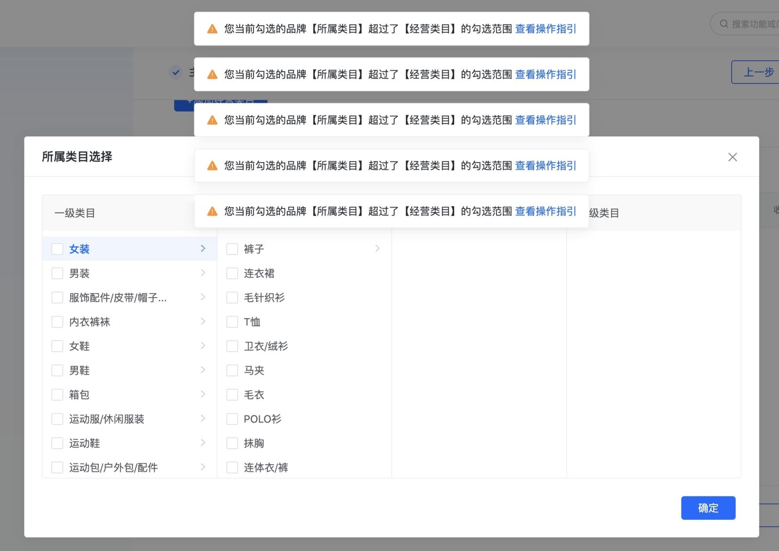Close the 所属类目选择 dialog with X icon

[x=732, y=157]
